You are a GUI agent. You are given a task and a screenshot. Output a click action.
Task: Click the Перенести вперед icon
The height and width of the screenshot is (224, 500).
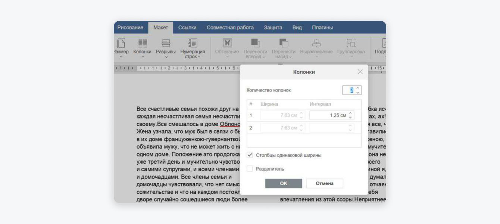tap(255, 43)
